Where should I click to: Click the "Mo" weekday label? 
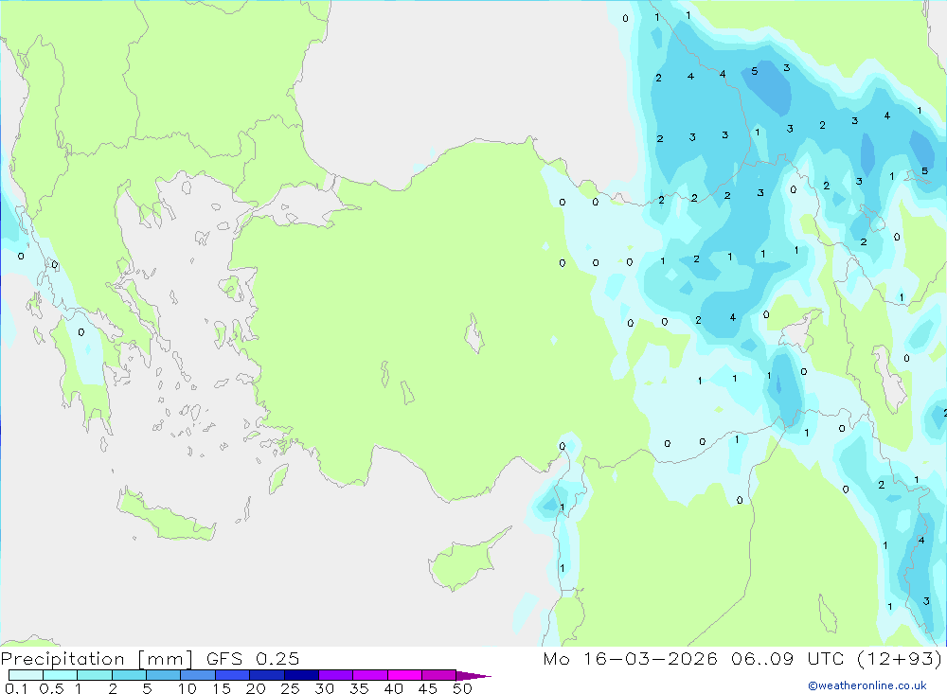click(556, 658)
